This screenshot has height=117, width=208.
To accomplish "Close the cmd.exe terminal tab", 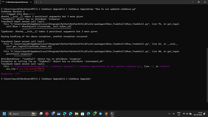I will pyautogui.click(x=31, y=2).
